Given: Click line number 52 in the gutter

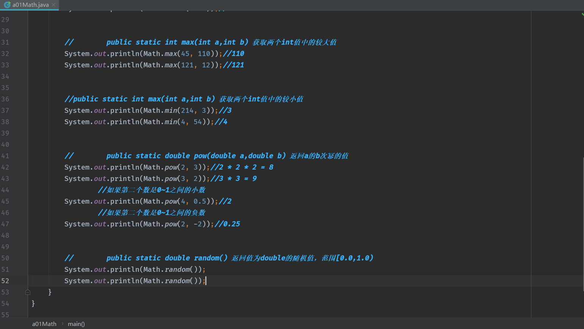Looking at the screenshot, I should [5, 281].
